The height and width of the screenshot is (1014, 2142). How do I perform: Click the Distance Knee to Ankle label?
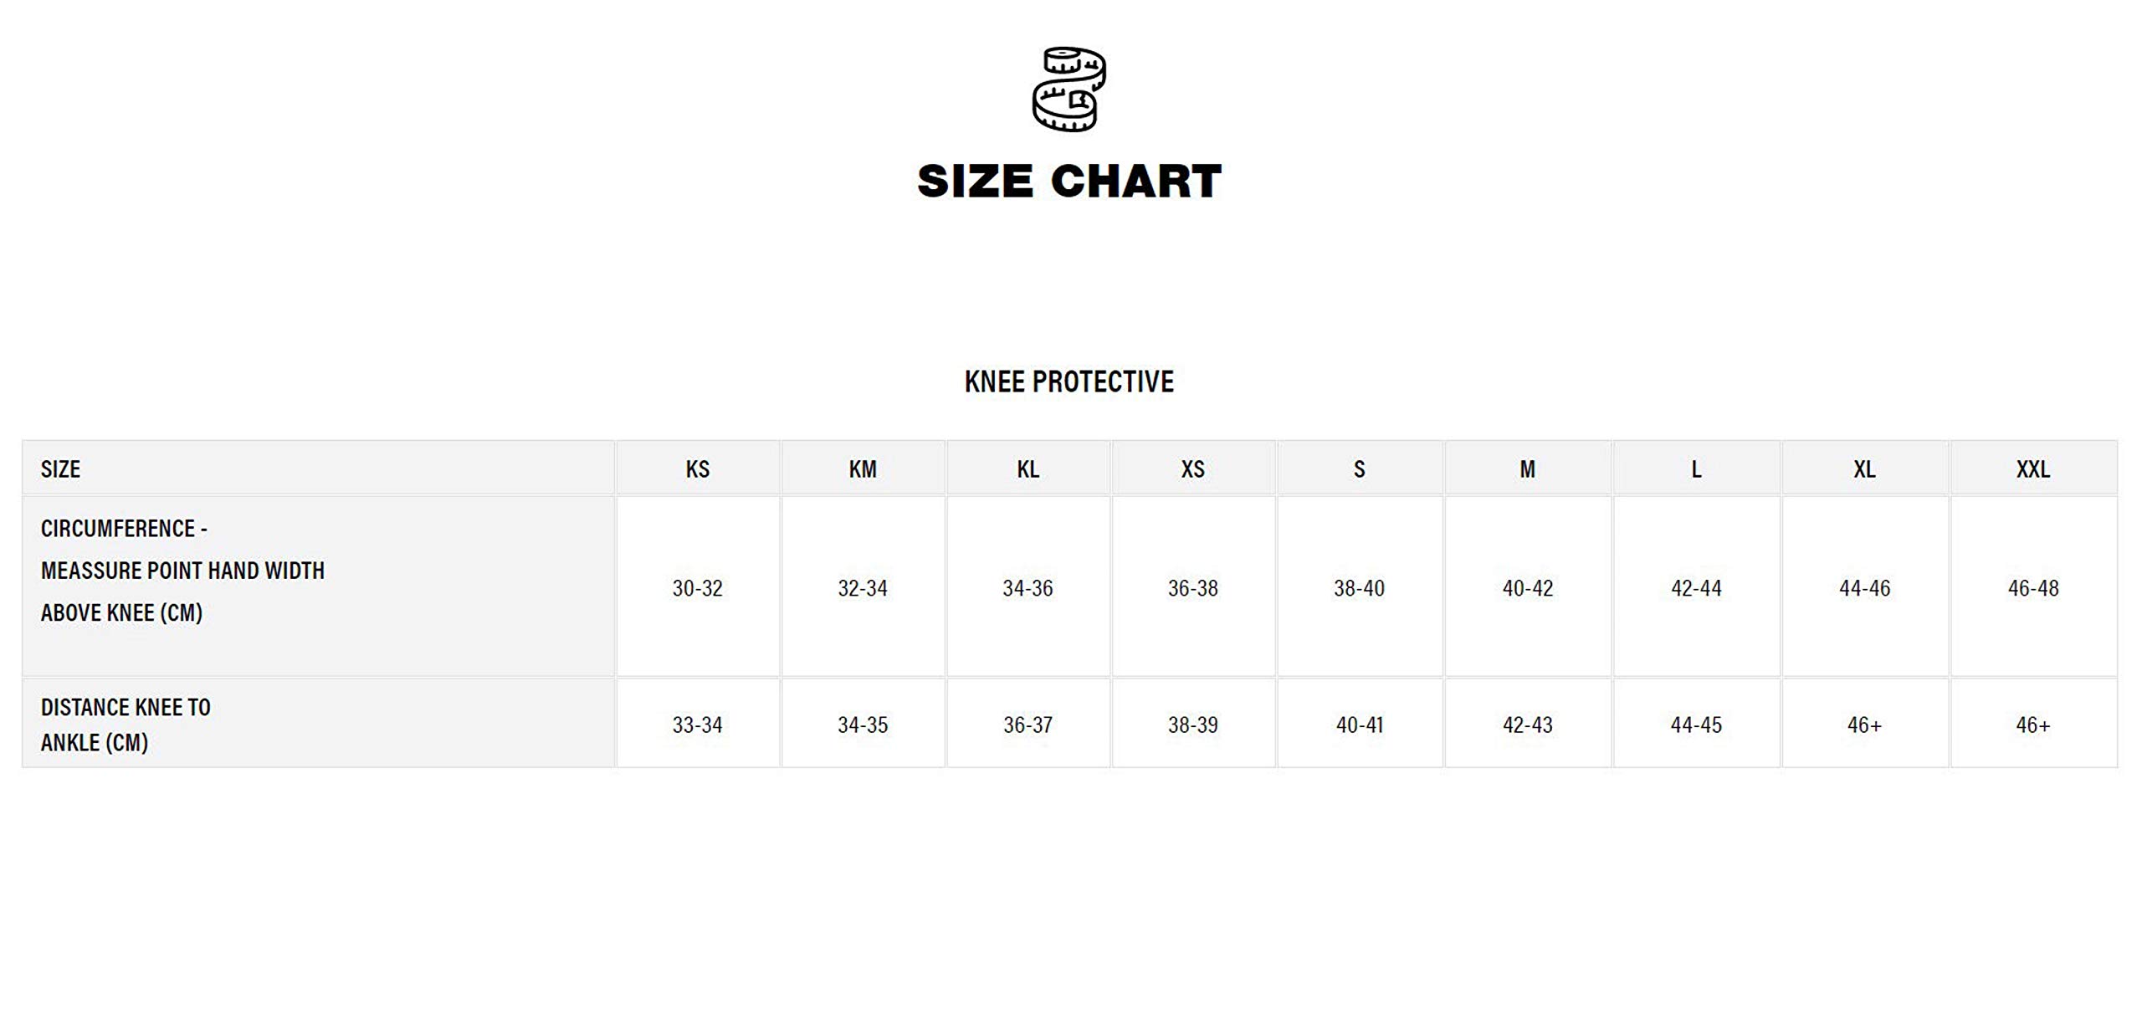(126, 725)
